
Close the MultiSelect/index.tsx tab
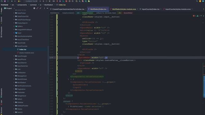point(108,9)
